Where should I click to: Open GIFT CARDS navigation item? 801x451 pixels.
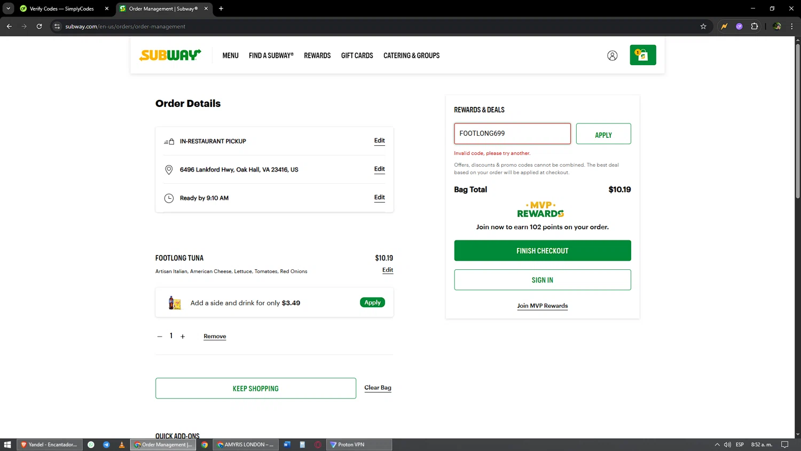point(357,56)
